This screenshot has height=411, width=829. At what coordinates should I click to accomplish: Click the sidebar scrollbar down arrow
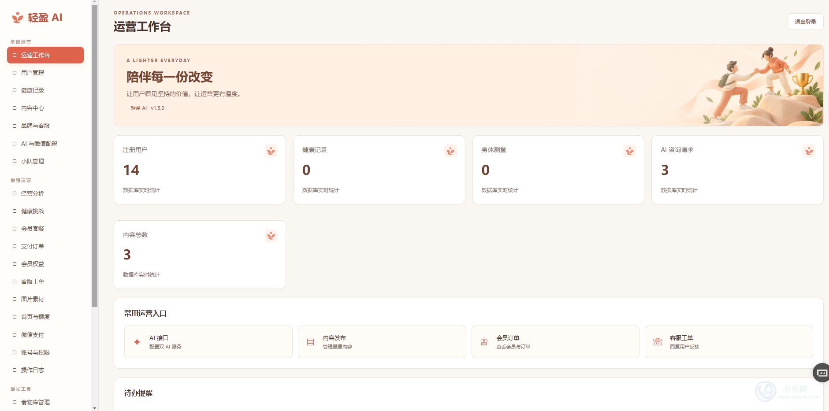pyautogui.click(x=94, y=408)
